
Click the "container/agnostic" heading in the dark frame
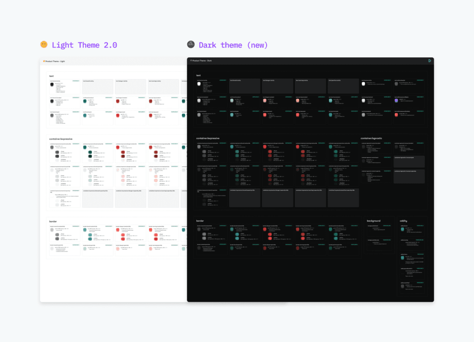pyautogui.click(x=370, y=138)
